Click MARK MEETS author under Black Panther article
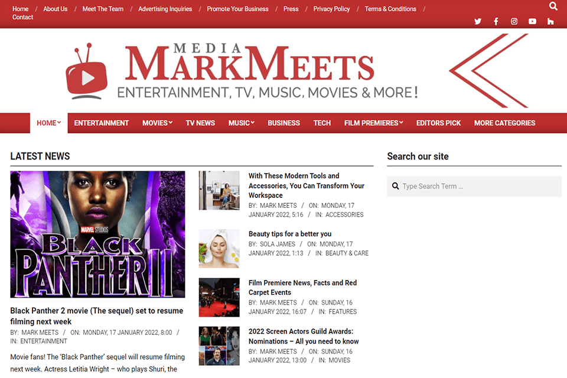Viewport: 567px width, 378px height. click(40, 333)
